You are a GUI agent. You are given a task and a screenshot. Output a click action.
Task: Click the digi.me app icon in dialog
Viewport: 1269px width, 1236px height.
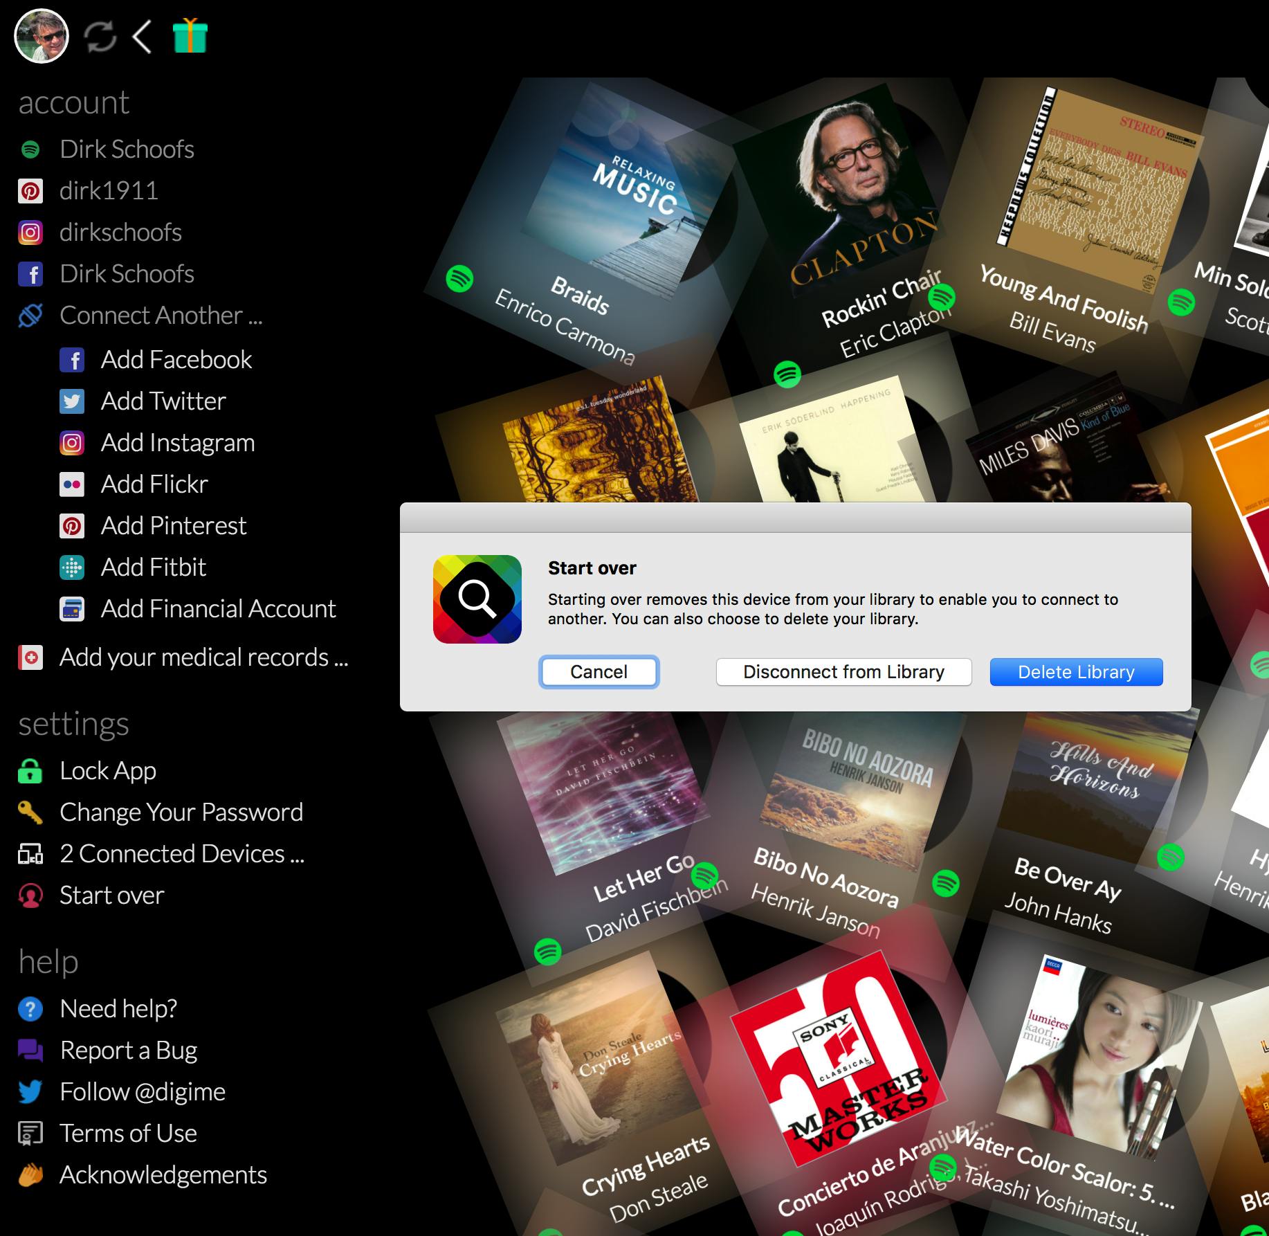(477, 599)
